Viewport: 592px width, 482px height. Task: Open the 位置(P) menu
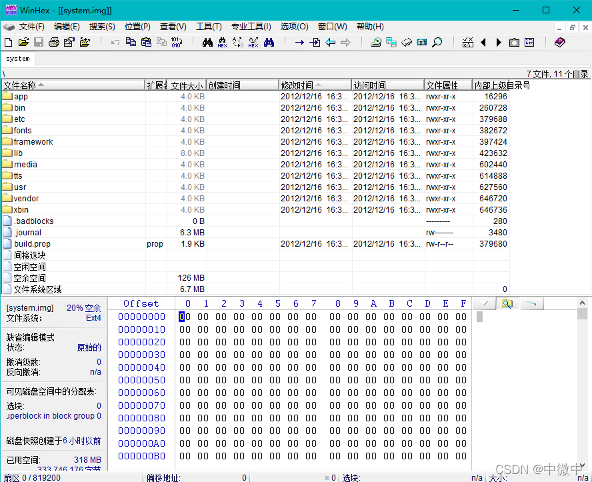point(137,27)
